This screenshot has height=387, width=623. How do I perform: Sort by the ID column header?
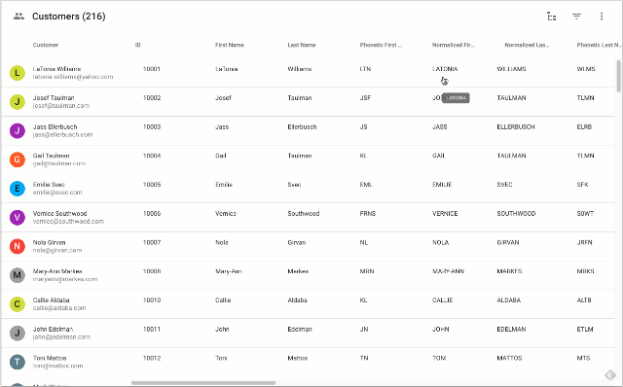click(x=138, y=45)
